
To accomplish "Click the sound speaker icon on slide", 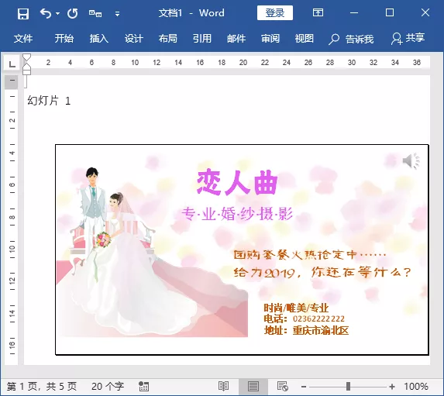I will [x=411, y=161].
